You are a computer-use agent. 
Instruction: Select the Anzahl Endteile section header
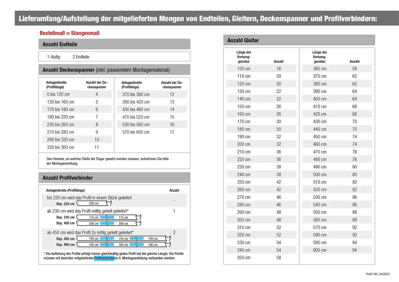click(x=114, y=44)
